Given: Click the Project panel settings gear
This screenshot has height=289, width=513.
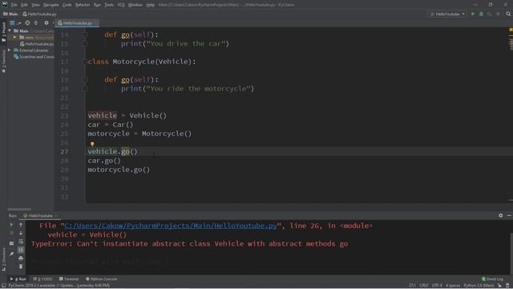Looking at the screenshot, I should [x=46, y=23].
